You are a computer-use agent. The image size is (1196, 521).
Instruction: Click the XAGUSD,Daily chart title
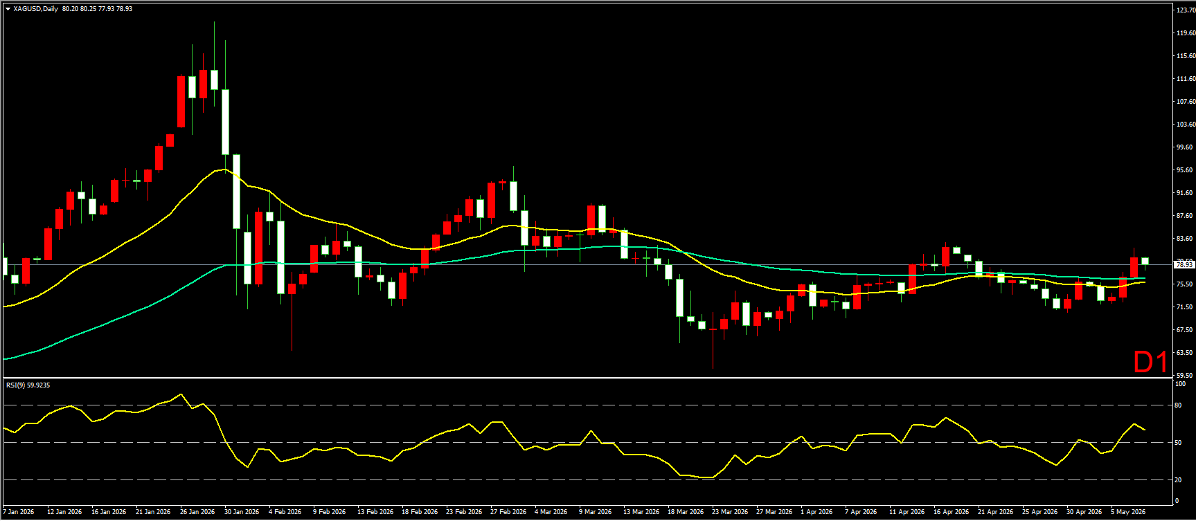click(36, 9)
